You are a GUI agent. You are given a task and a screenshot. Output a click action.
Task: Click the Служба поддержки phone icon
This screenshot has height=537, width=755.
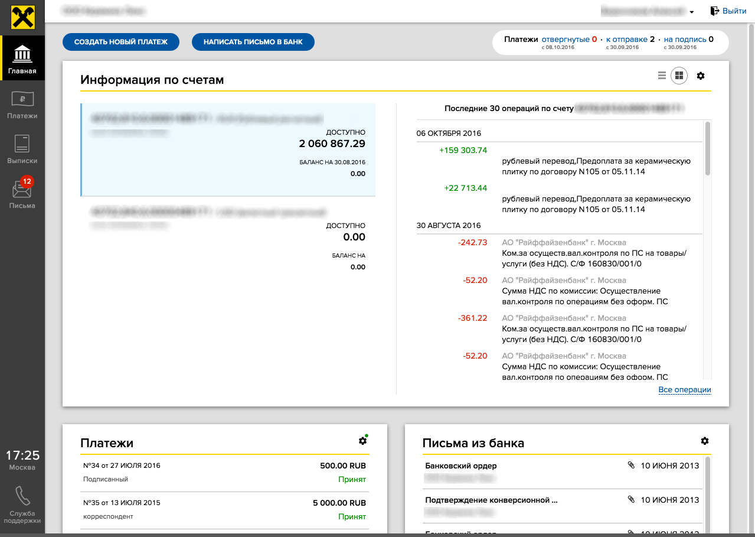coord(22,496)
